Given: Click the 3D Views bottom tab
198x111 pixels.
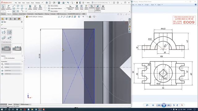Looking at the screenshot, I should 16,104.
